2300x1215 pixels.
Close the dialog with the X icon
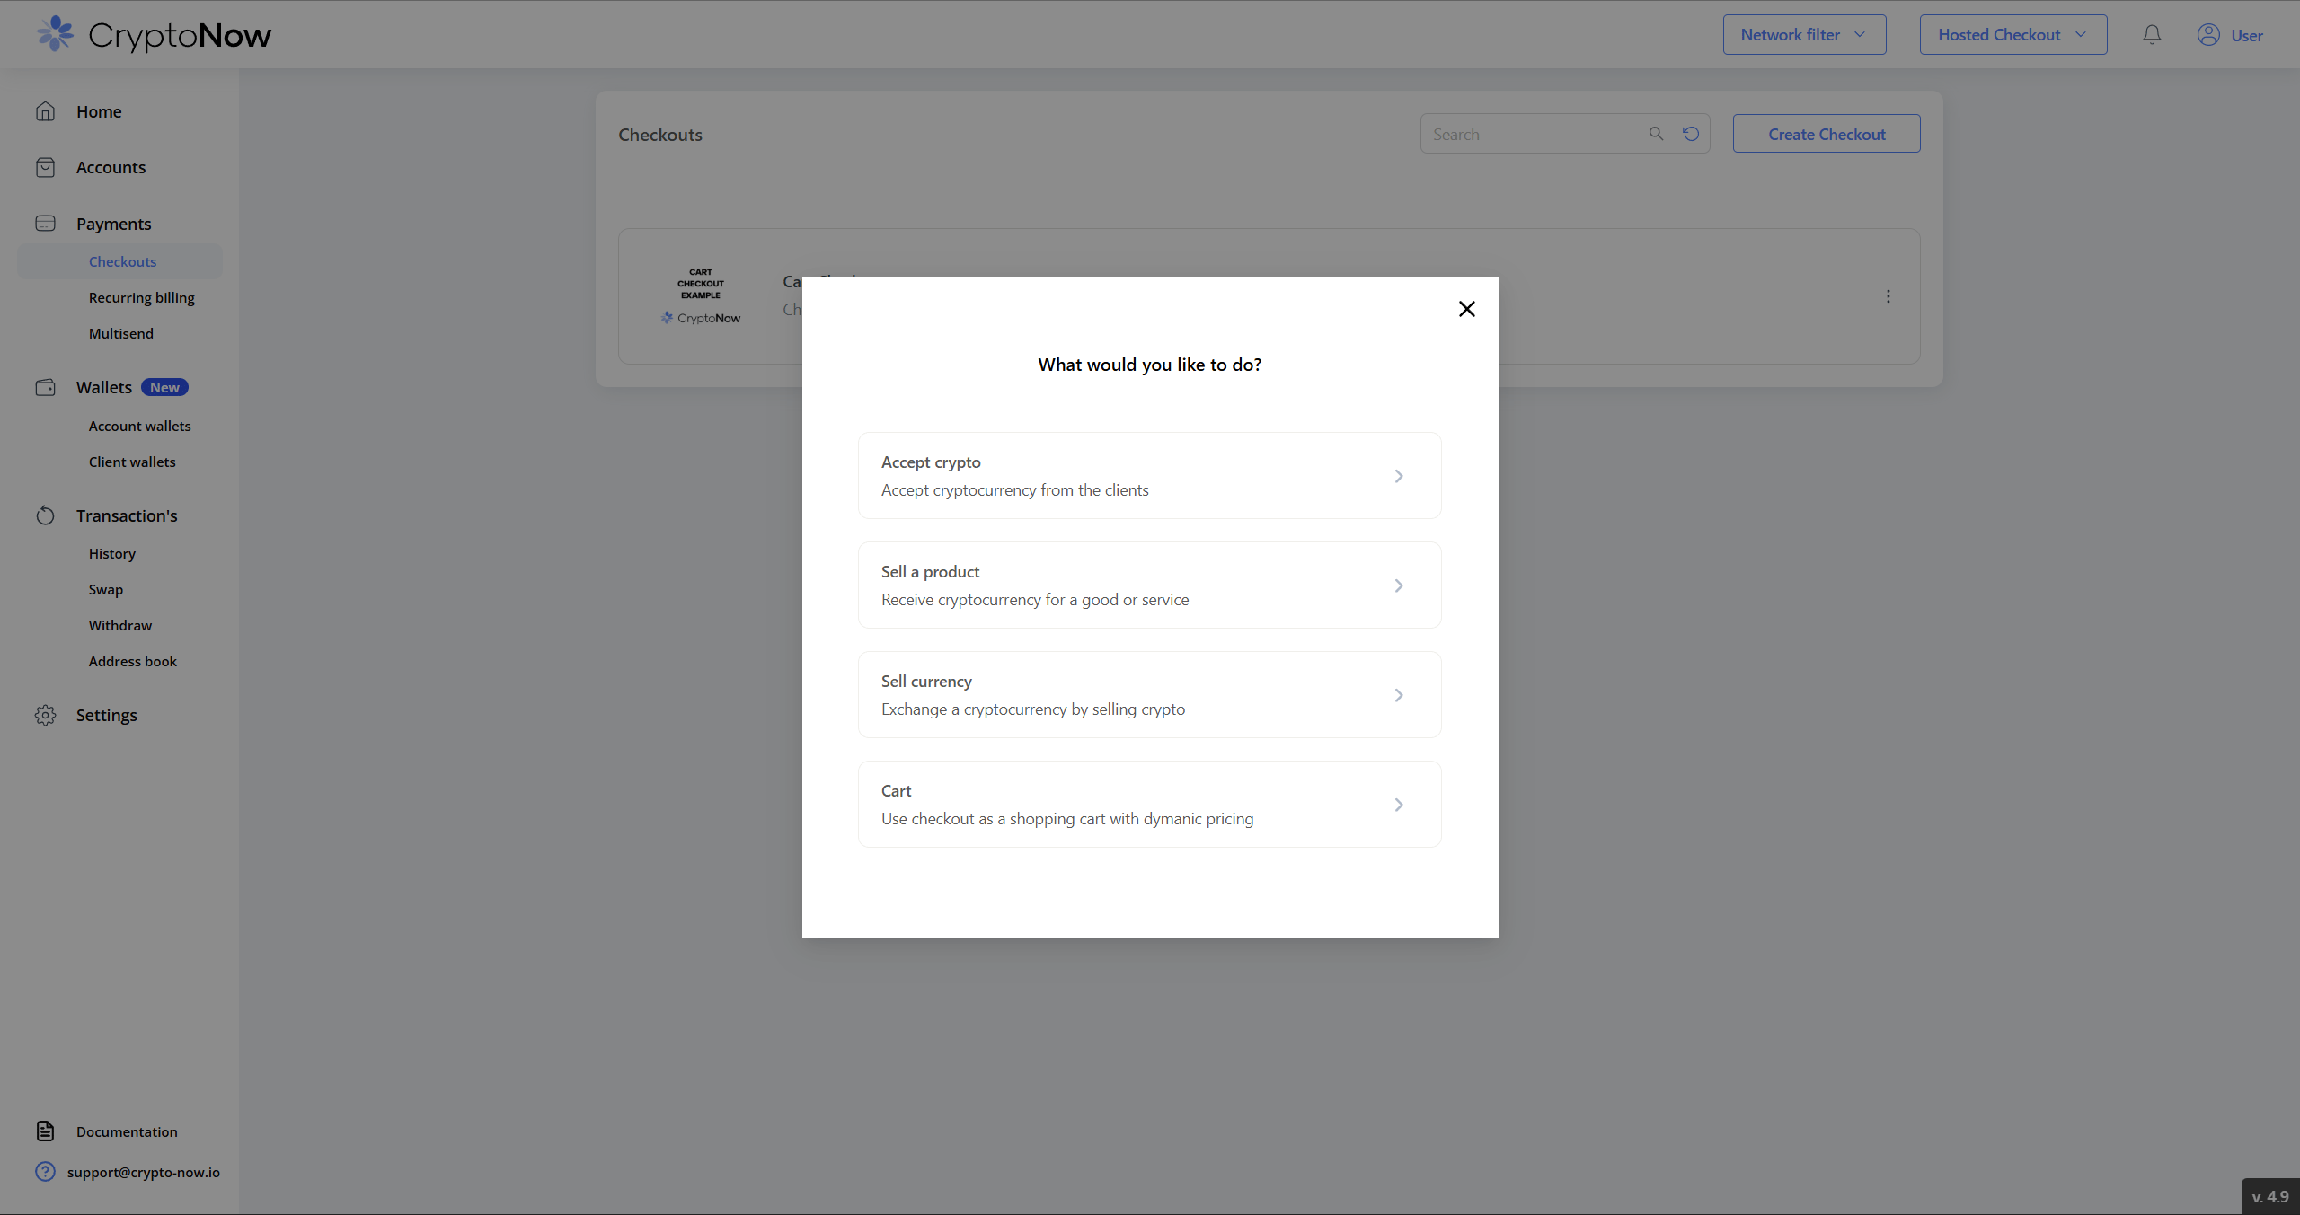pyautogui.click(x=1466, y=309)
